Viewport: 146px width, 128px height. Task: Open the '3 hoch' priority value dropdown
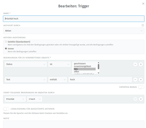[x=35, y=99]
